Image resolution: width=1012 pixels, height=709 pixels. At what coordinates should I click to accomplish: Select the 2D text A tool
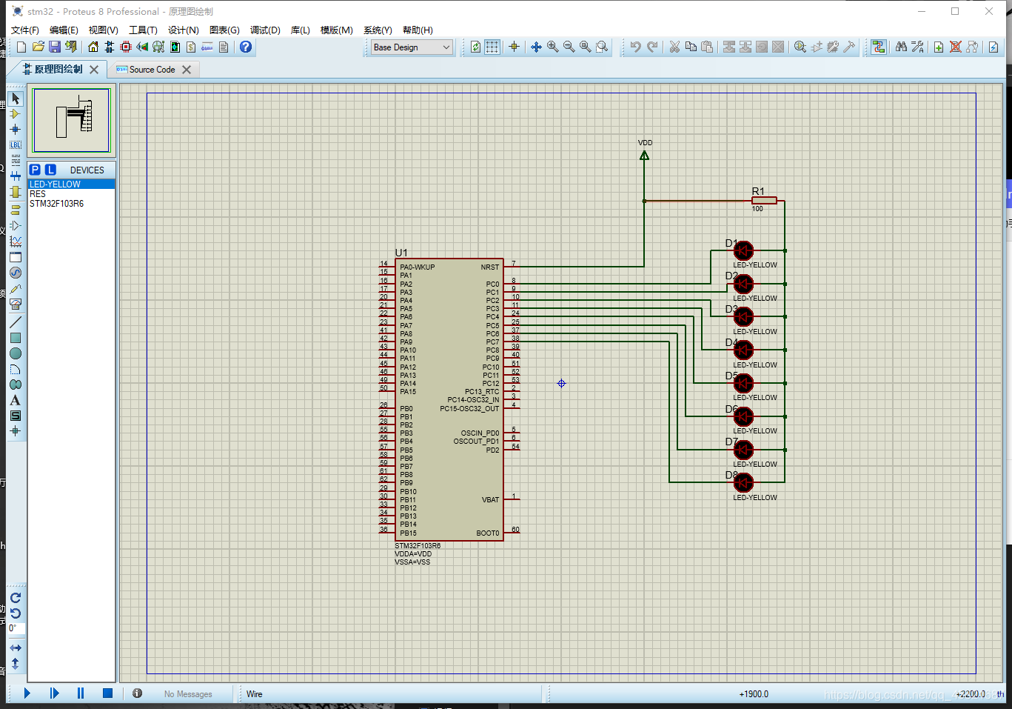[x=16, y=400]
